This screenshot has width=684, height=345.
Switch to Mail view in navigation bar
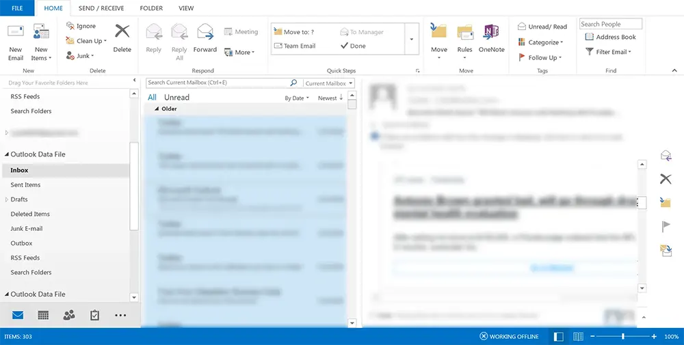pyautogui.click(x=18, y=315)
